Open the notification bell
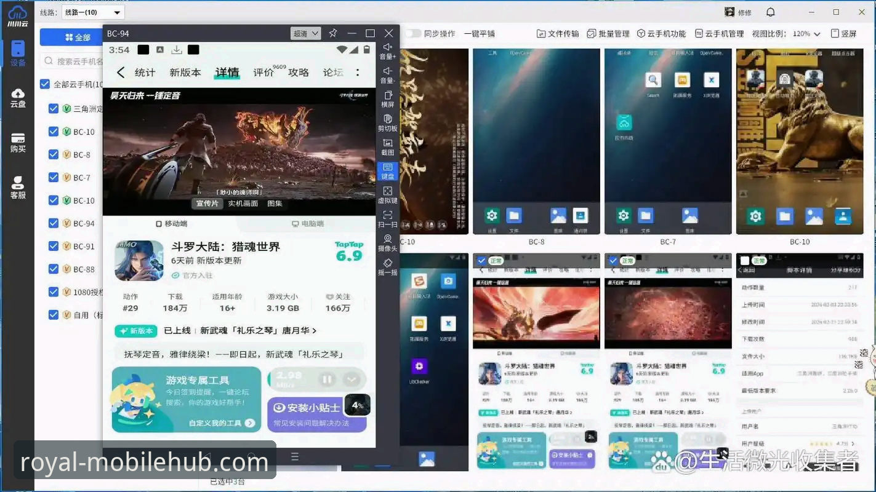This screenshot has width=876, height=492. point(771,12)
